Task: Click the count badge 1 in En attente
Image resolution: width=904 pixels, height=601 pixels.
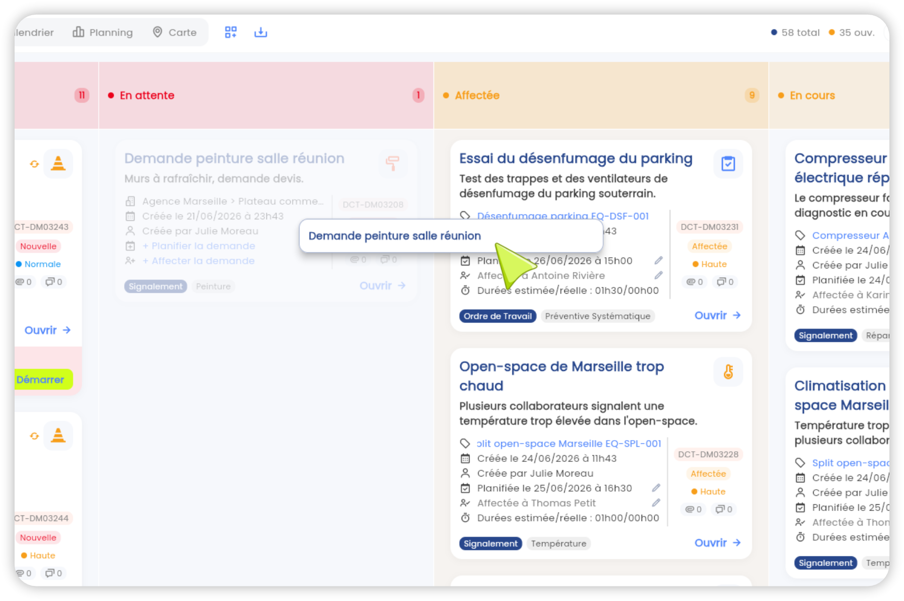Action: 418,95
